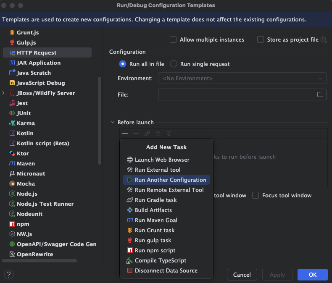Choose Run gulp task option
This screenshot has width=332, height=283.
[x=166, y=240]
